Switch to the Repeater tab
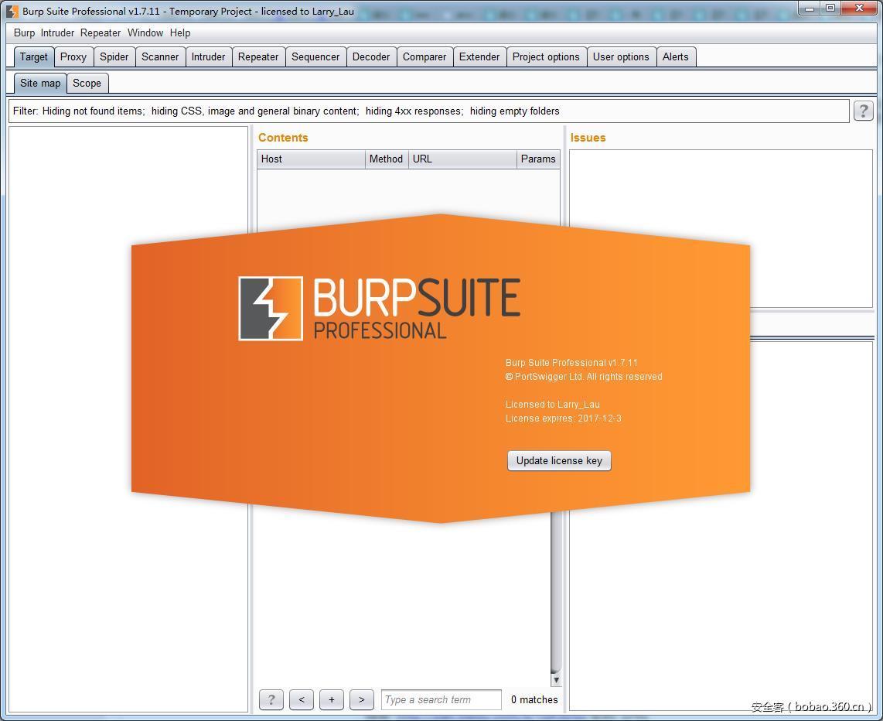The width and height of the screenshot is (883, 721). click(258, 57)
